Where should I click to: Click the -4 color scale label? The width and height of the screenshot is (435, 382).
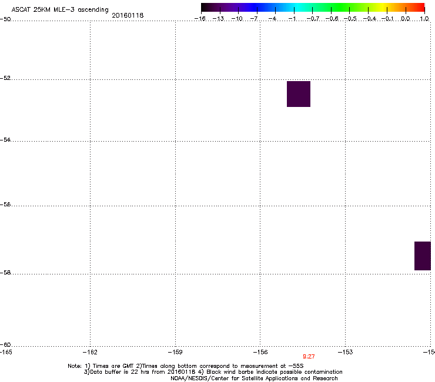tap(272, 19)
